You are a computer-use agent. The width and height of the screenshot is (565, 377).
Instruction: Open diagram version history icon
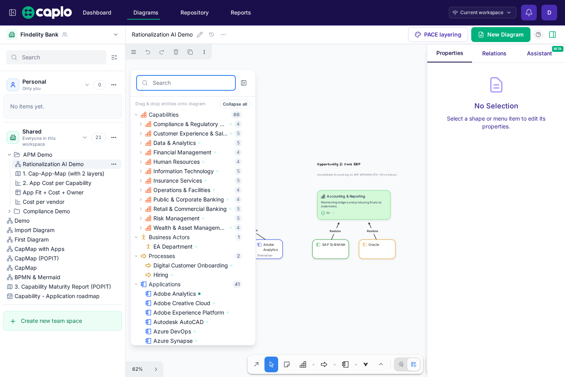(x=211, y=35)
